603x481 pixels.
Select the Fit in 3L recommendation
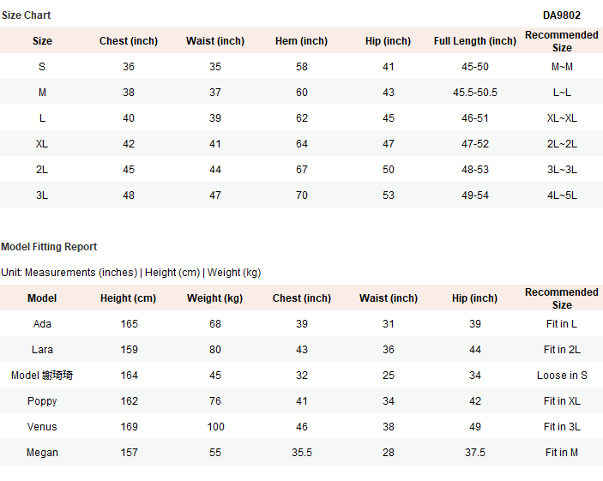562,427
